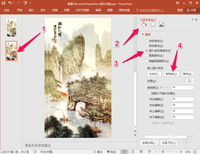Screen dimensions: 200x154
Task: Click the Fill paint bucket icon
Action: tap(144, 24)
